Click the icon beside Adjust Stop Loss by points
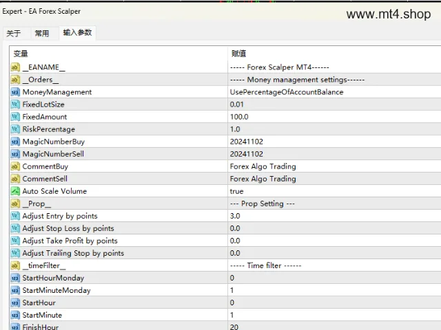The image size is (441, 330). [x=15, y=228]
